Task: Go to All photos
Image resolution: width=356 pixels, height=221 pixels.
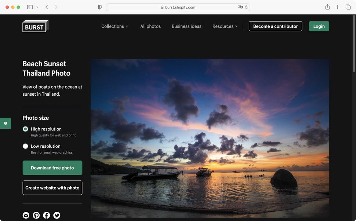Action: pyautogui.click(x=150, y=26)
